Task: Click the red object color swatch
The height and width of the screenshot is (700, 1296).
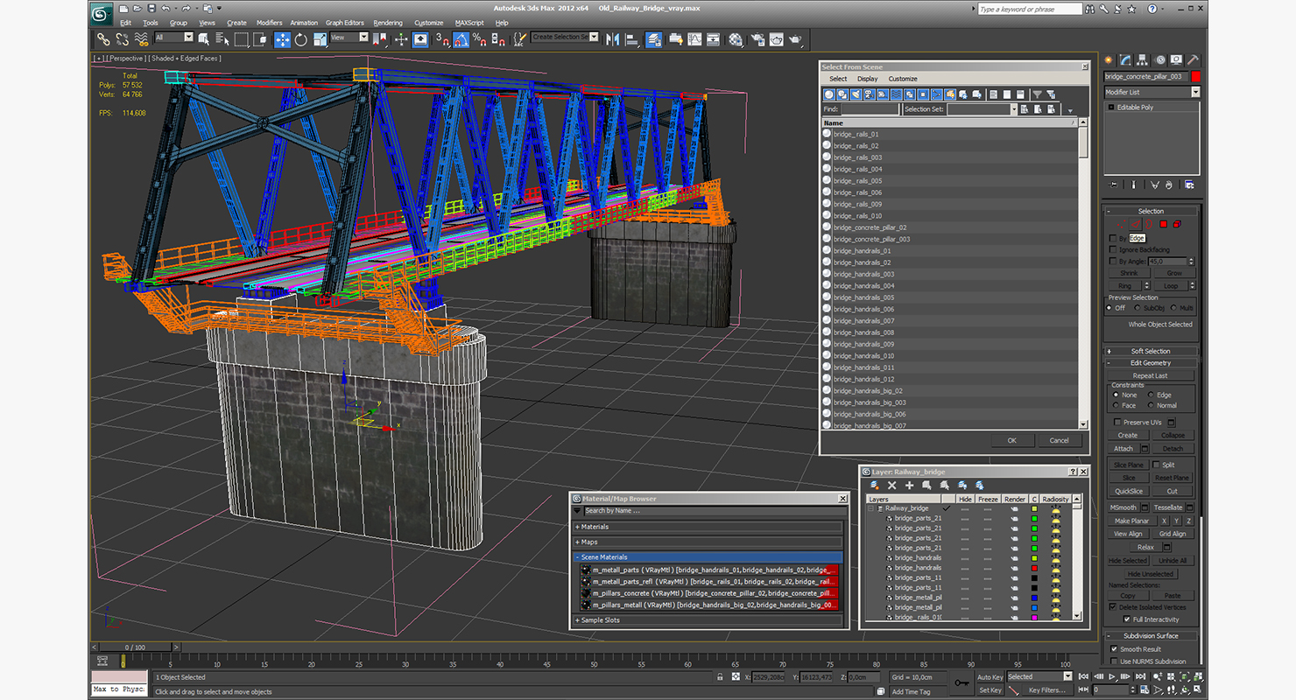Action: click(1195, 77)
